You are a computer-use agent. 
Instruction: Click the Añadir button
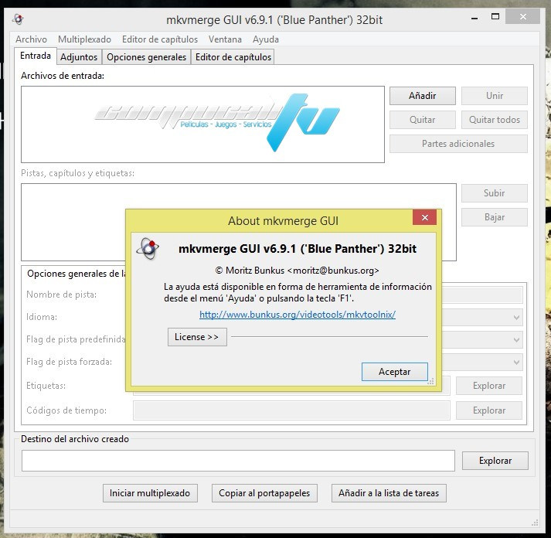click(423, 96)
